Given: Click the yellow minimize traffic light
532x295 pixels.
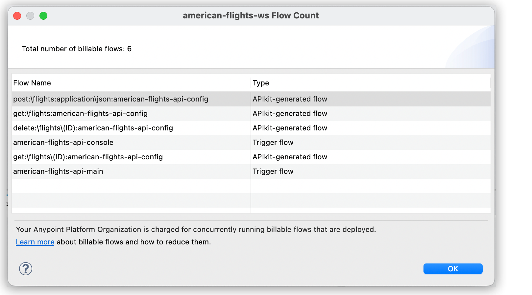Looking at the screenshot, I should pos(30,15).
